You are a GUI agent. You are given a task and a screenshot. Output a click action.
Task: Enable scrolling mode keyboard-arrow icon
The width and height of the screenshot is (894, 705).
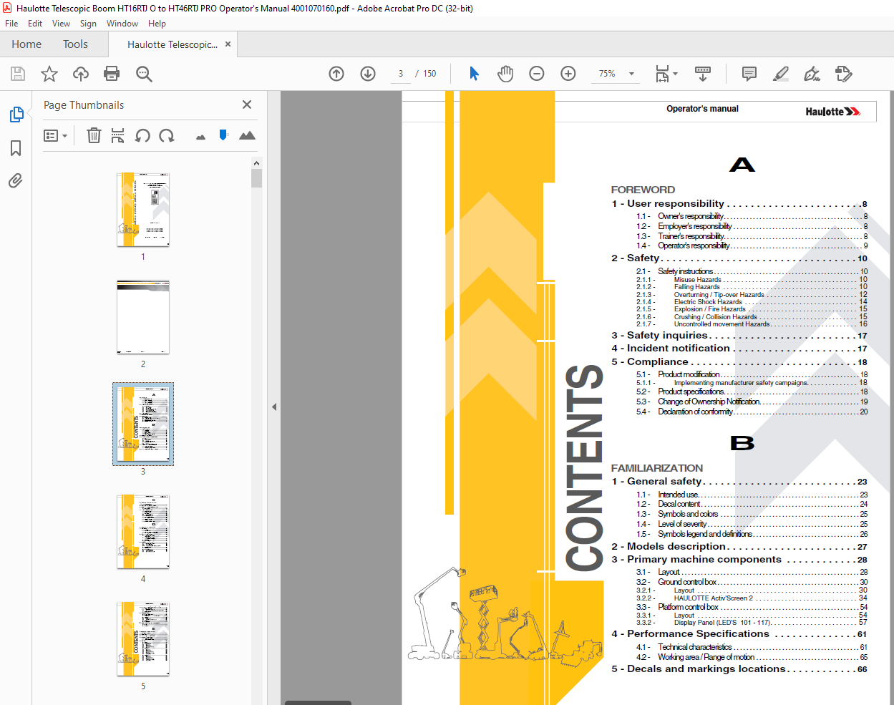click(703, 74)
